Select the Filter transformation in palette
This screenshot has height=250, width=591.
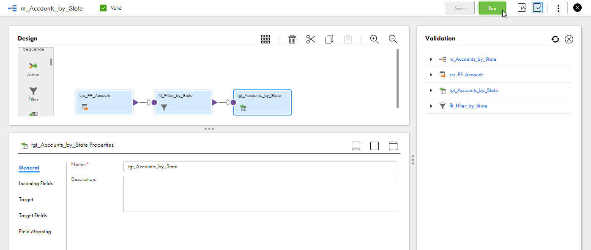[33, 94]
